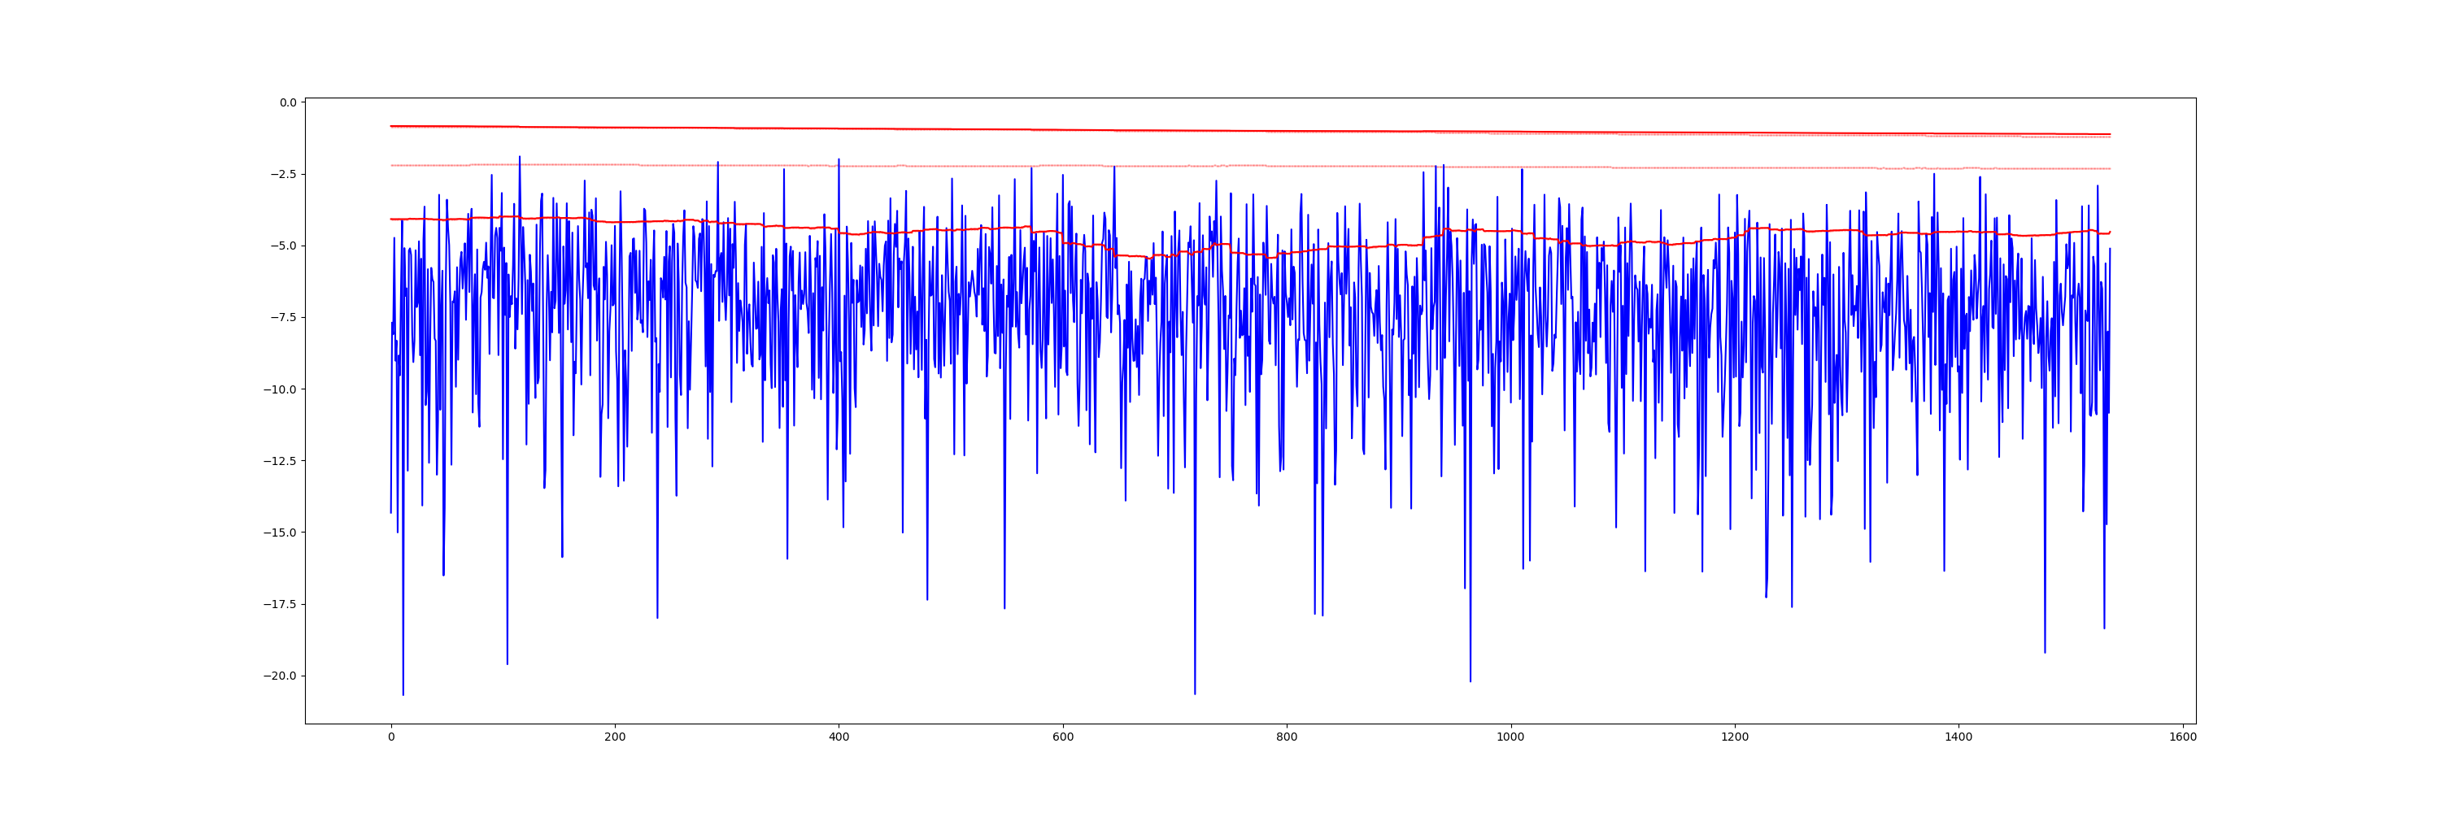Click the y-axis label −20.0
The image size is (2440, 813).
tap(280, 676)
